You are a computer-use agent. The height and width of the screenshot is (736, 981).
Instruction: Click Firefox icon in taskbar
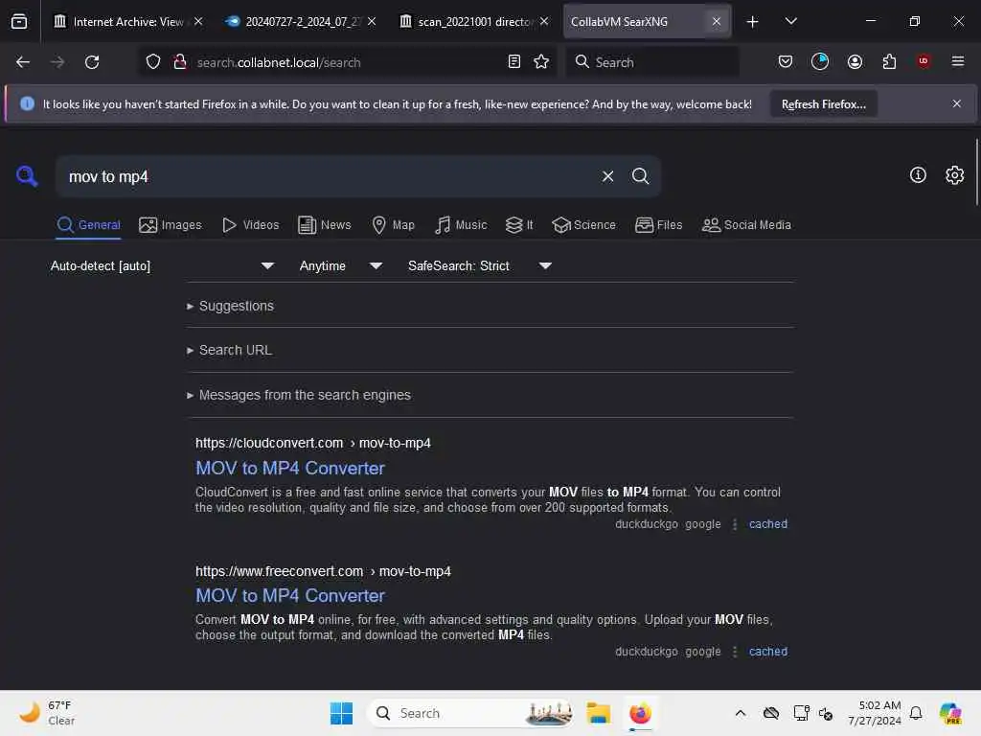[640, 713]
